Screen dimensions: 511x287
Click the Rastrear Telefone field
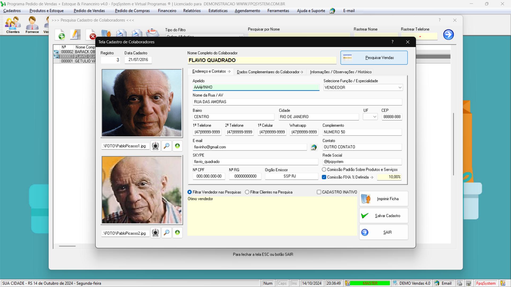tap(419, 36)
